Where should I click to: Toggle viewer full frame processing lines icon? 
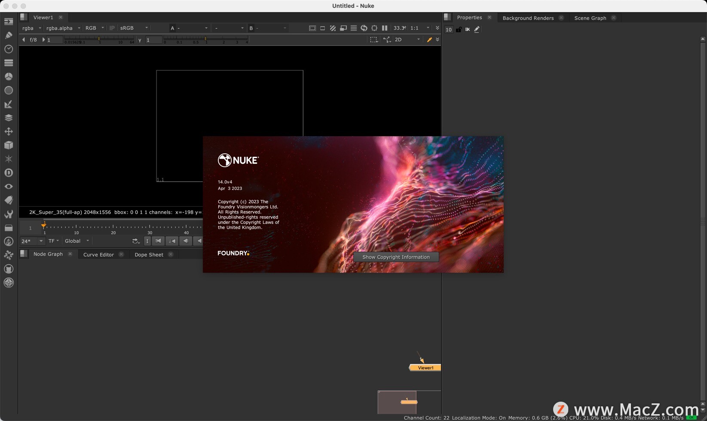click(x=354, y=28)
